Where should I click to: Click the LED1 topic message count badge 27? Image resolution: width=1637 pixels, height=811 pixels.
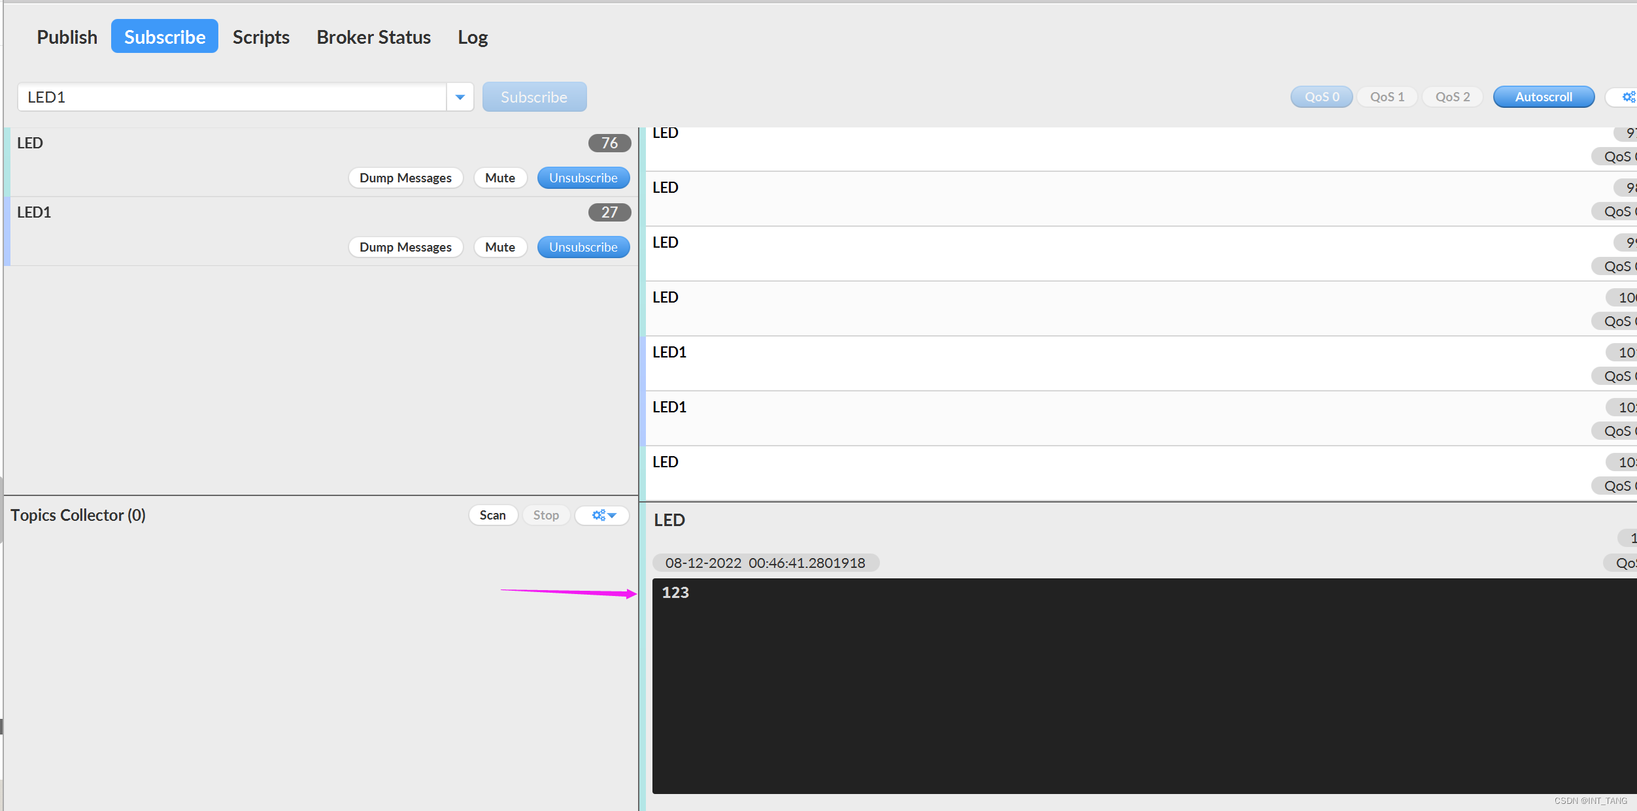pos(607,212)
